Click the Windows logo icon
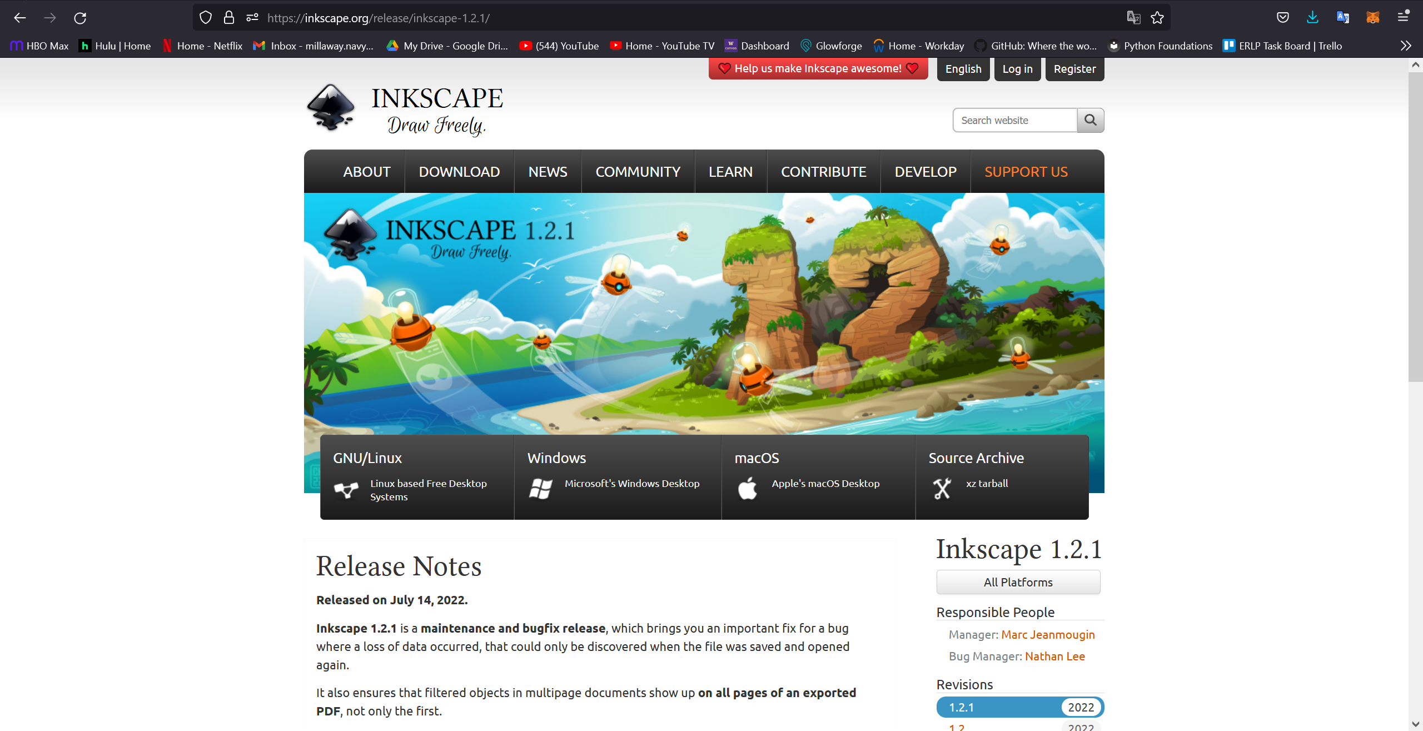The image size is (1423, 731). tap(540, 489)
